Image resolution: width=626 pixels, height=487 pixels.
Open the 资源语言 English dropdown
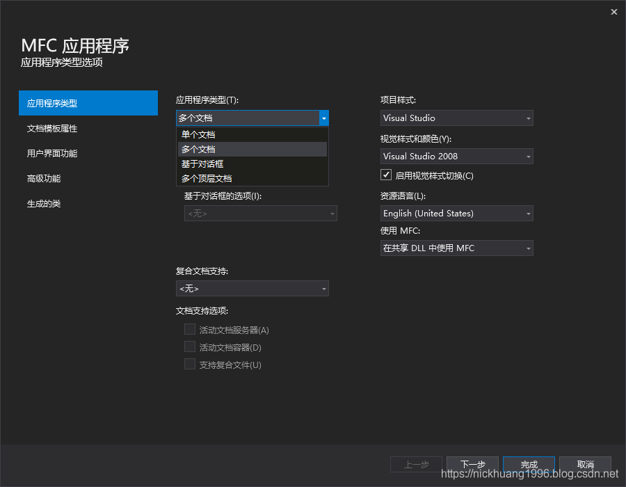pos(456,214)
